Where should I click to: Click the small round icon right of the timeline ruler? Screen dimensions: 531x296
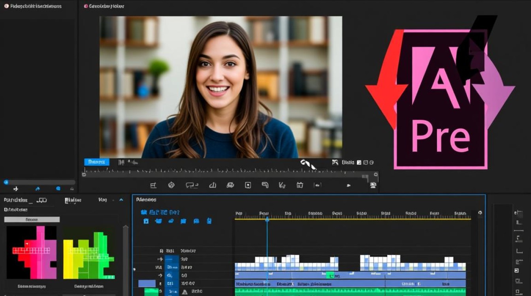click(480, 213)
